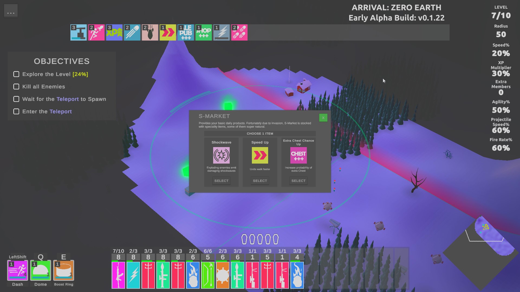Click the Extra Chest Chance icon

point(298,155)
